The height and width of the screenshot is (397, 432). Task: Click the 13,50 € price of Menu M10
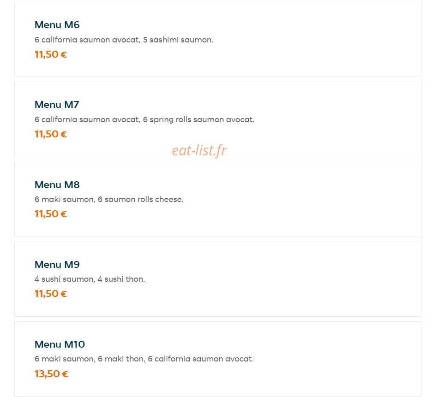(x=51, y=373)
